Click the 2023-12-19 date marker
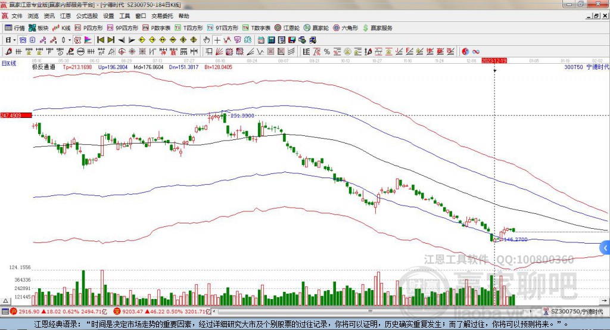 (x=494, y=61)
